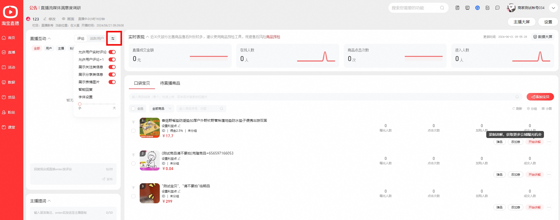
Task: Click the message list icon in top bar
Action: click(x=467, y=8)
